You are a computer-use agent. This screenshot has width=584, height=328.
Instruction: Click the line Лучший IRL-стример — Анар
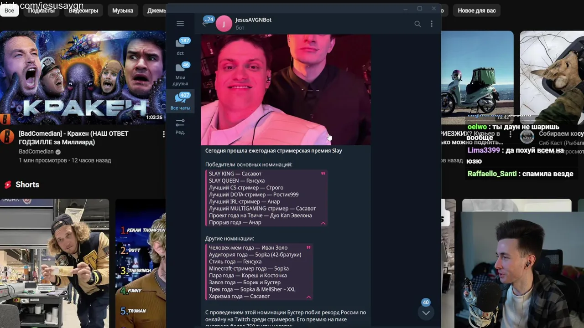coord(244,201)
